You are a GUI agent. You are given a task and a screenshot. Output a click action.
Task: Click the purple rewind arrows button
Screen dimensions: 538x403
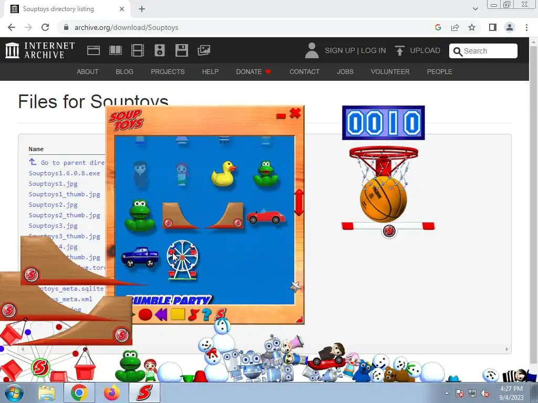tap(161, 314)
